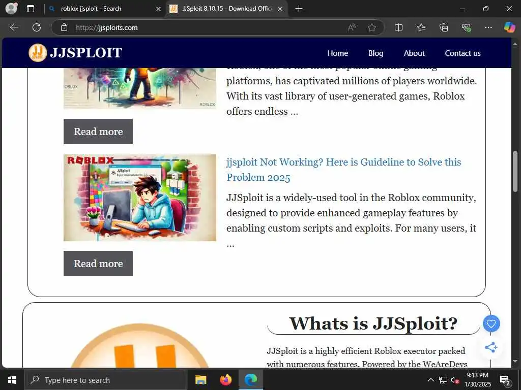Click the floating share icon

(x=491, y=347)
